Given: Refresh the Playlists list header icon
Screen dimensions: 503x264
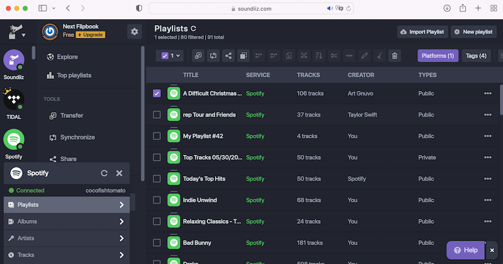Looking at the screenshot, I should [194, 29].
